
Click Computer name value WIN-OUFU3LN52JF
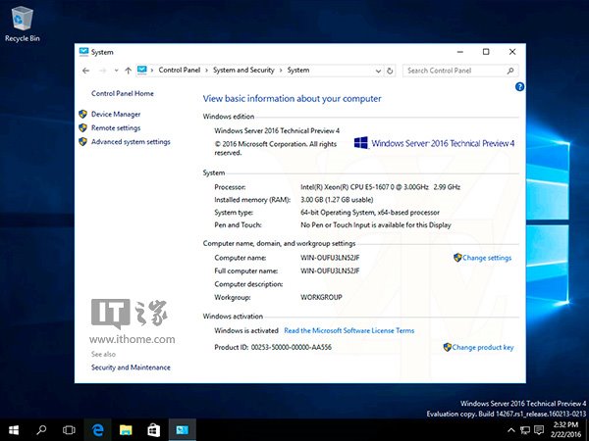click(330, 258)
